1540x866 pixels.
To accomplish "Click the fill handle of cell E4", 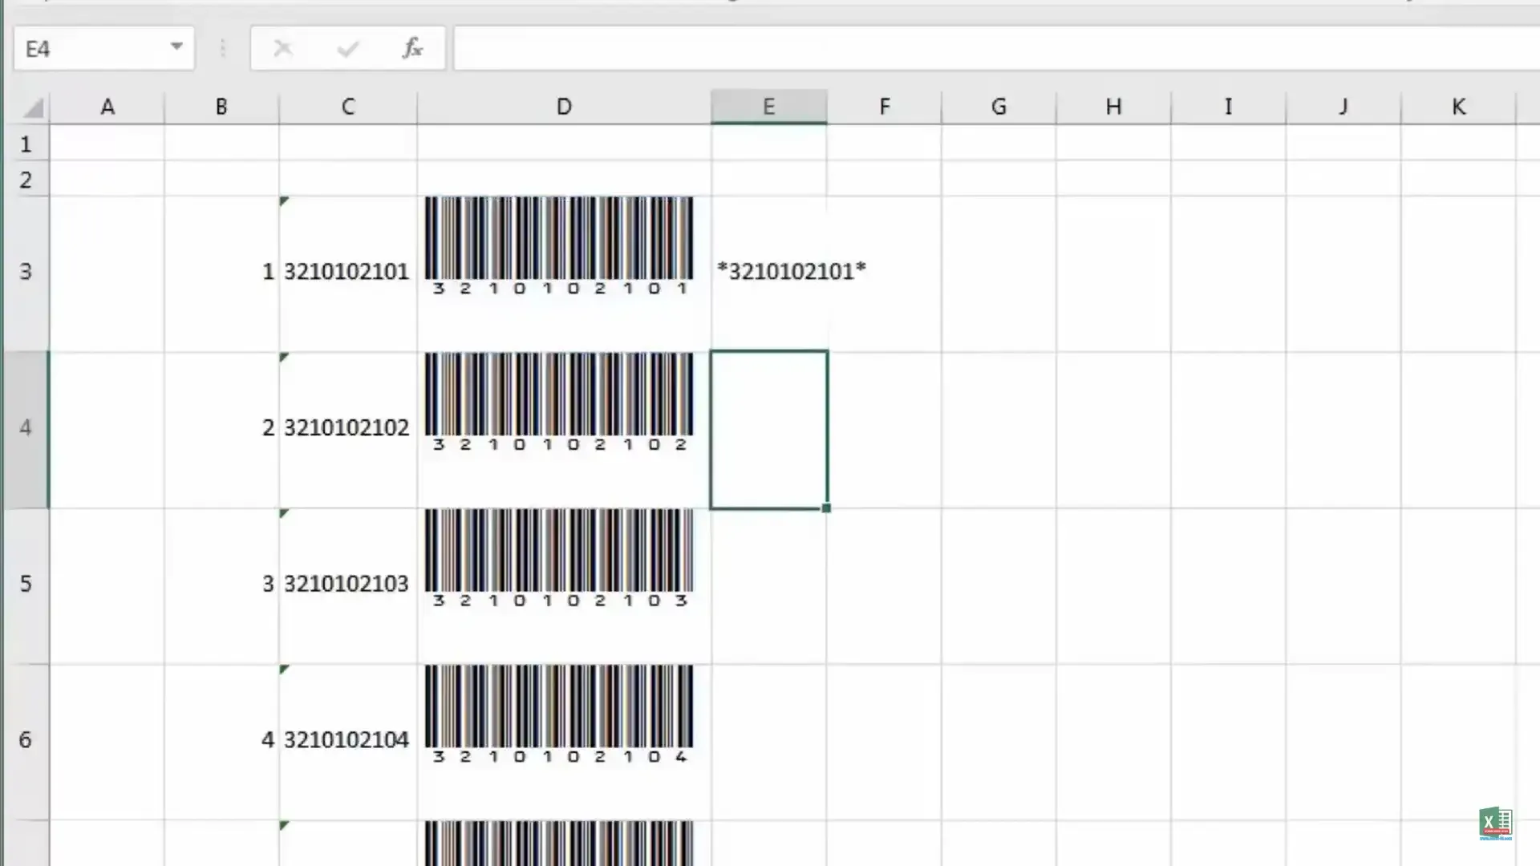I will tap(826, 508).
